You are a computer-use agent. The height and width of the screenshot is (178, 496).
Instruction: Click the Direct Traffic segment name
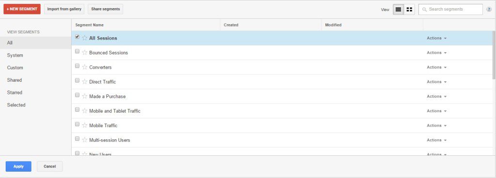(x=103, y=82)
